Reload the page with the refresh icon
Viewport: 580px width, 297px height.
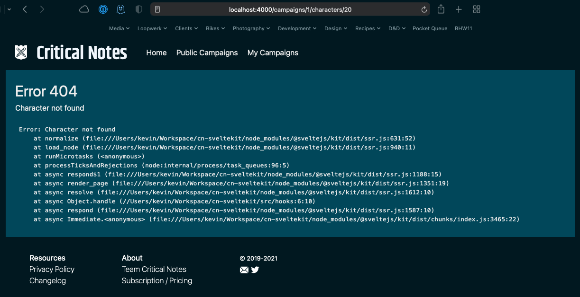pyautogui.click(x=424, y=9)
